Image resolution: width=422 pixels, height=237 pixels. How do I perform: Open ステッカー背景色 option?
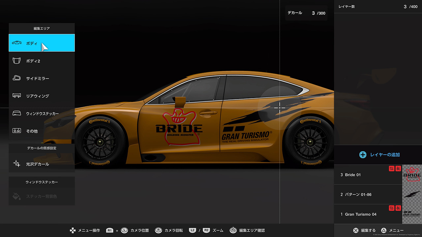[x=42, y=197]
